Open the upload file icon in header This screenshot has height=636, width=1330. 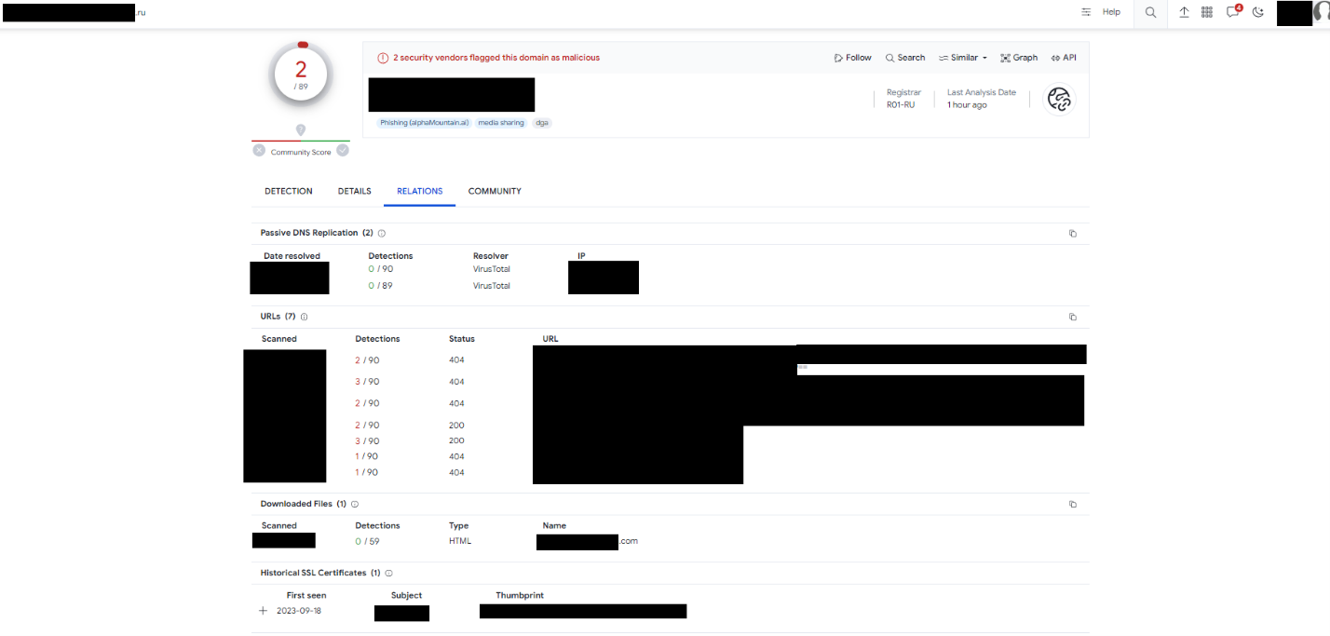1184,12
